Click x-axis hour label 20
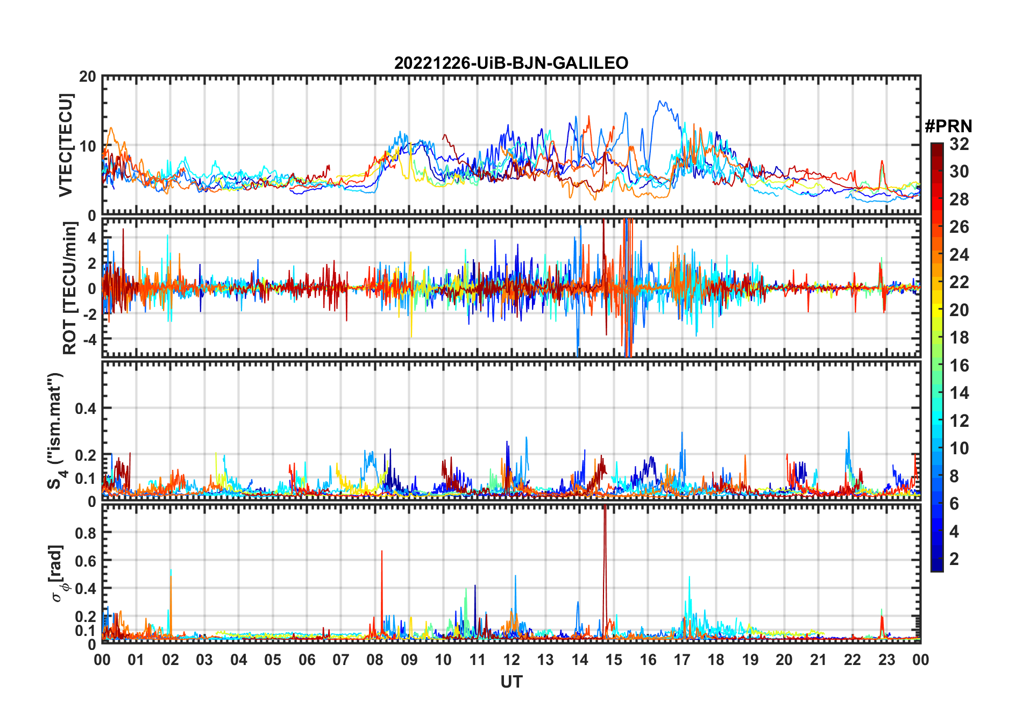This screenshot has height=715, width=1023. 784,660
